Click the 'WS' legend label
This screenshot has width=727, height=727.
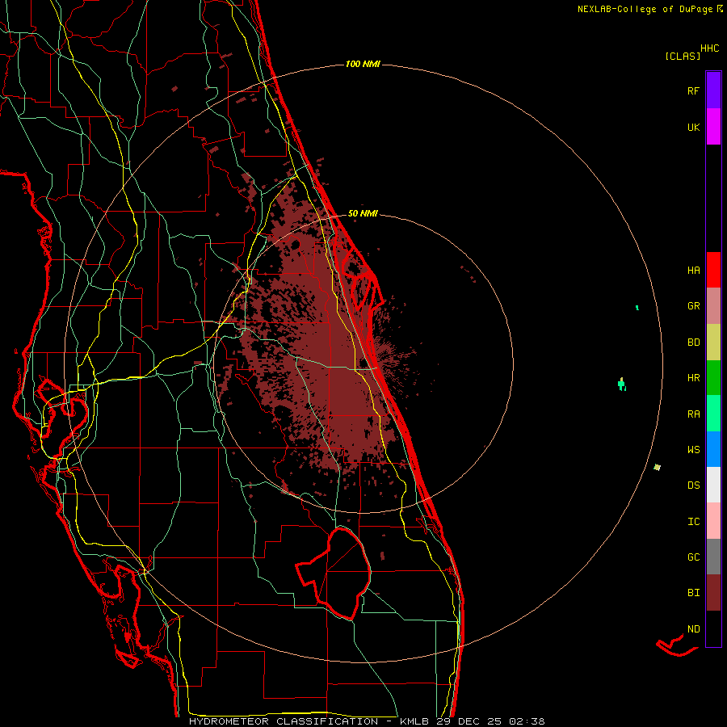pos(693,450)
